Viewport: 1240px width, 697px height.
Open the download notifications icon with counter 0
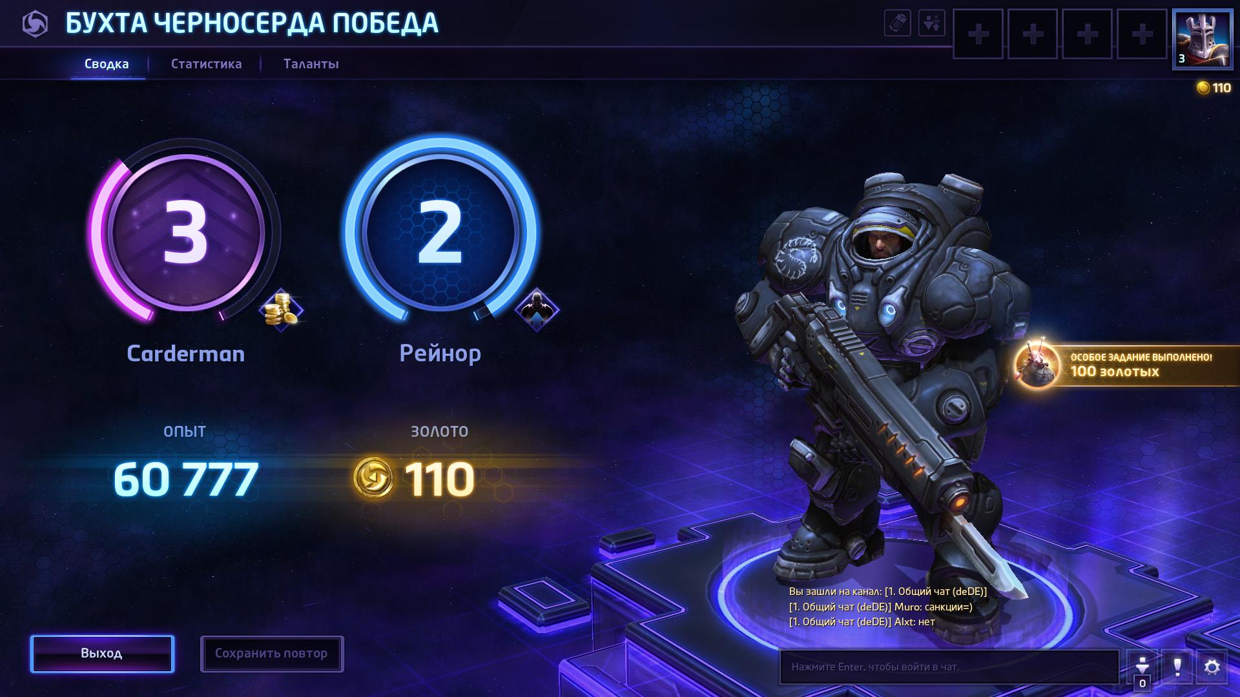pyautogui.click(x=1142, y=668)
